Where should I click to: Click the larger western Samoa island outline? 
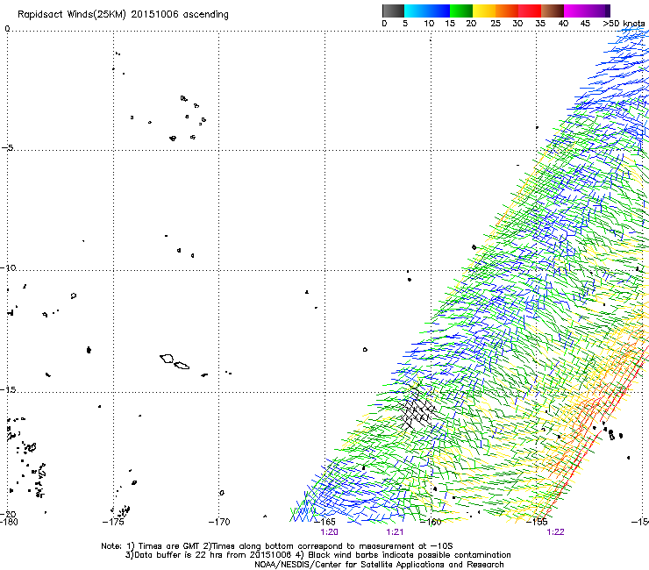coord(167,359)
